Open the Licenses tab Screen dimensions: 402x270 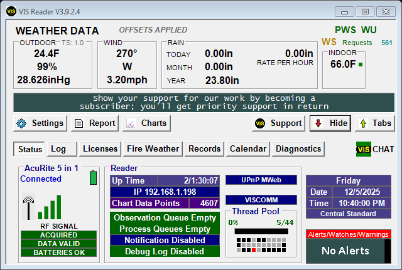point(100,148)
